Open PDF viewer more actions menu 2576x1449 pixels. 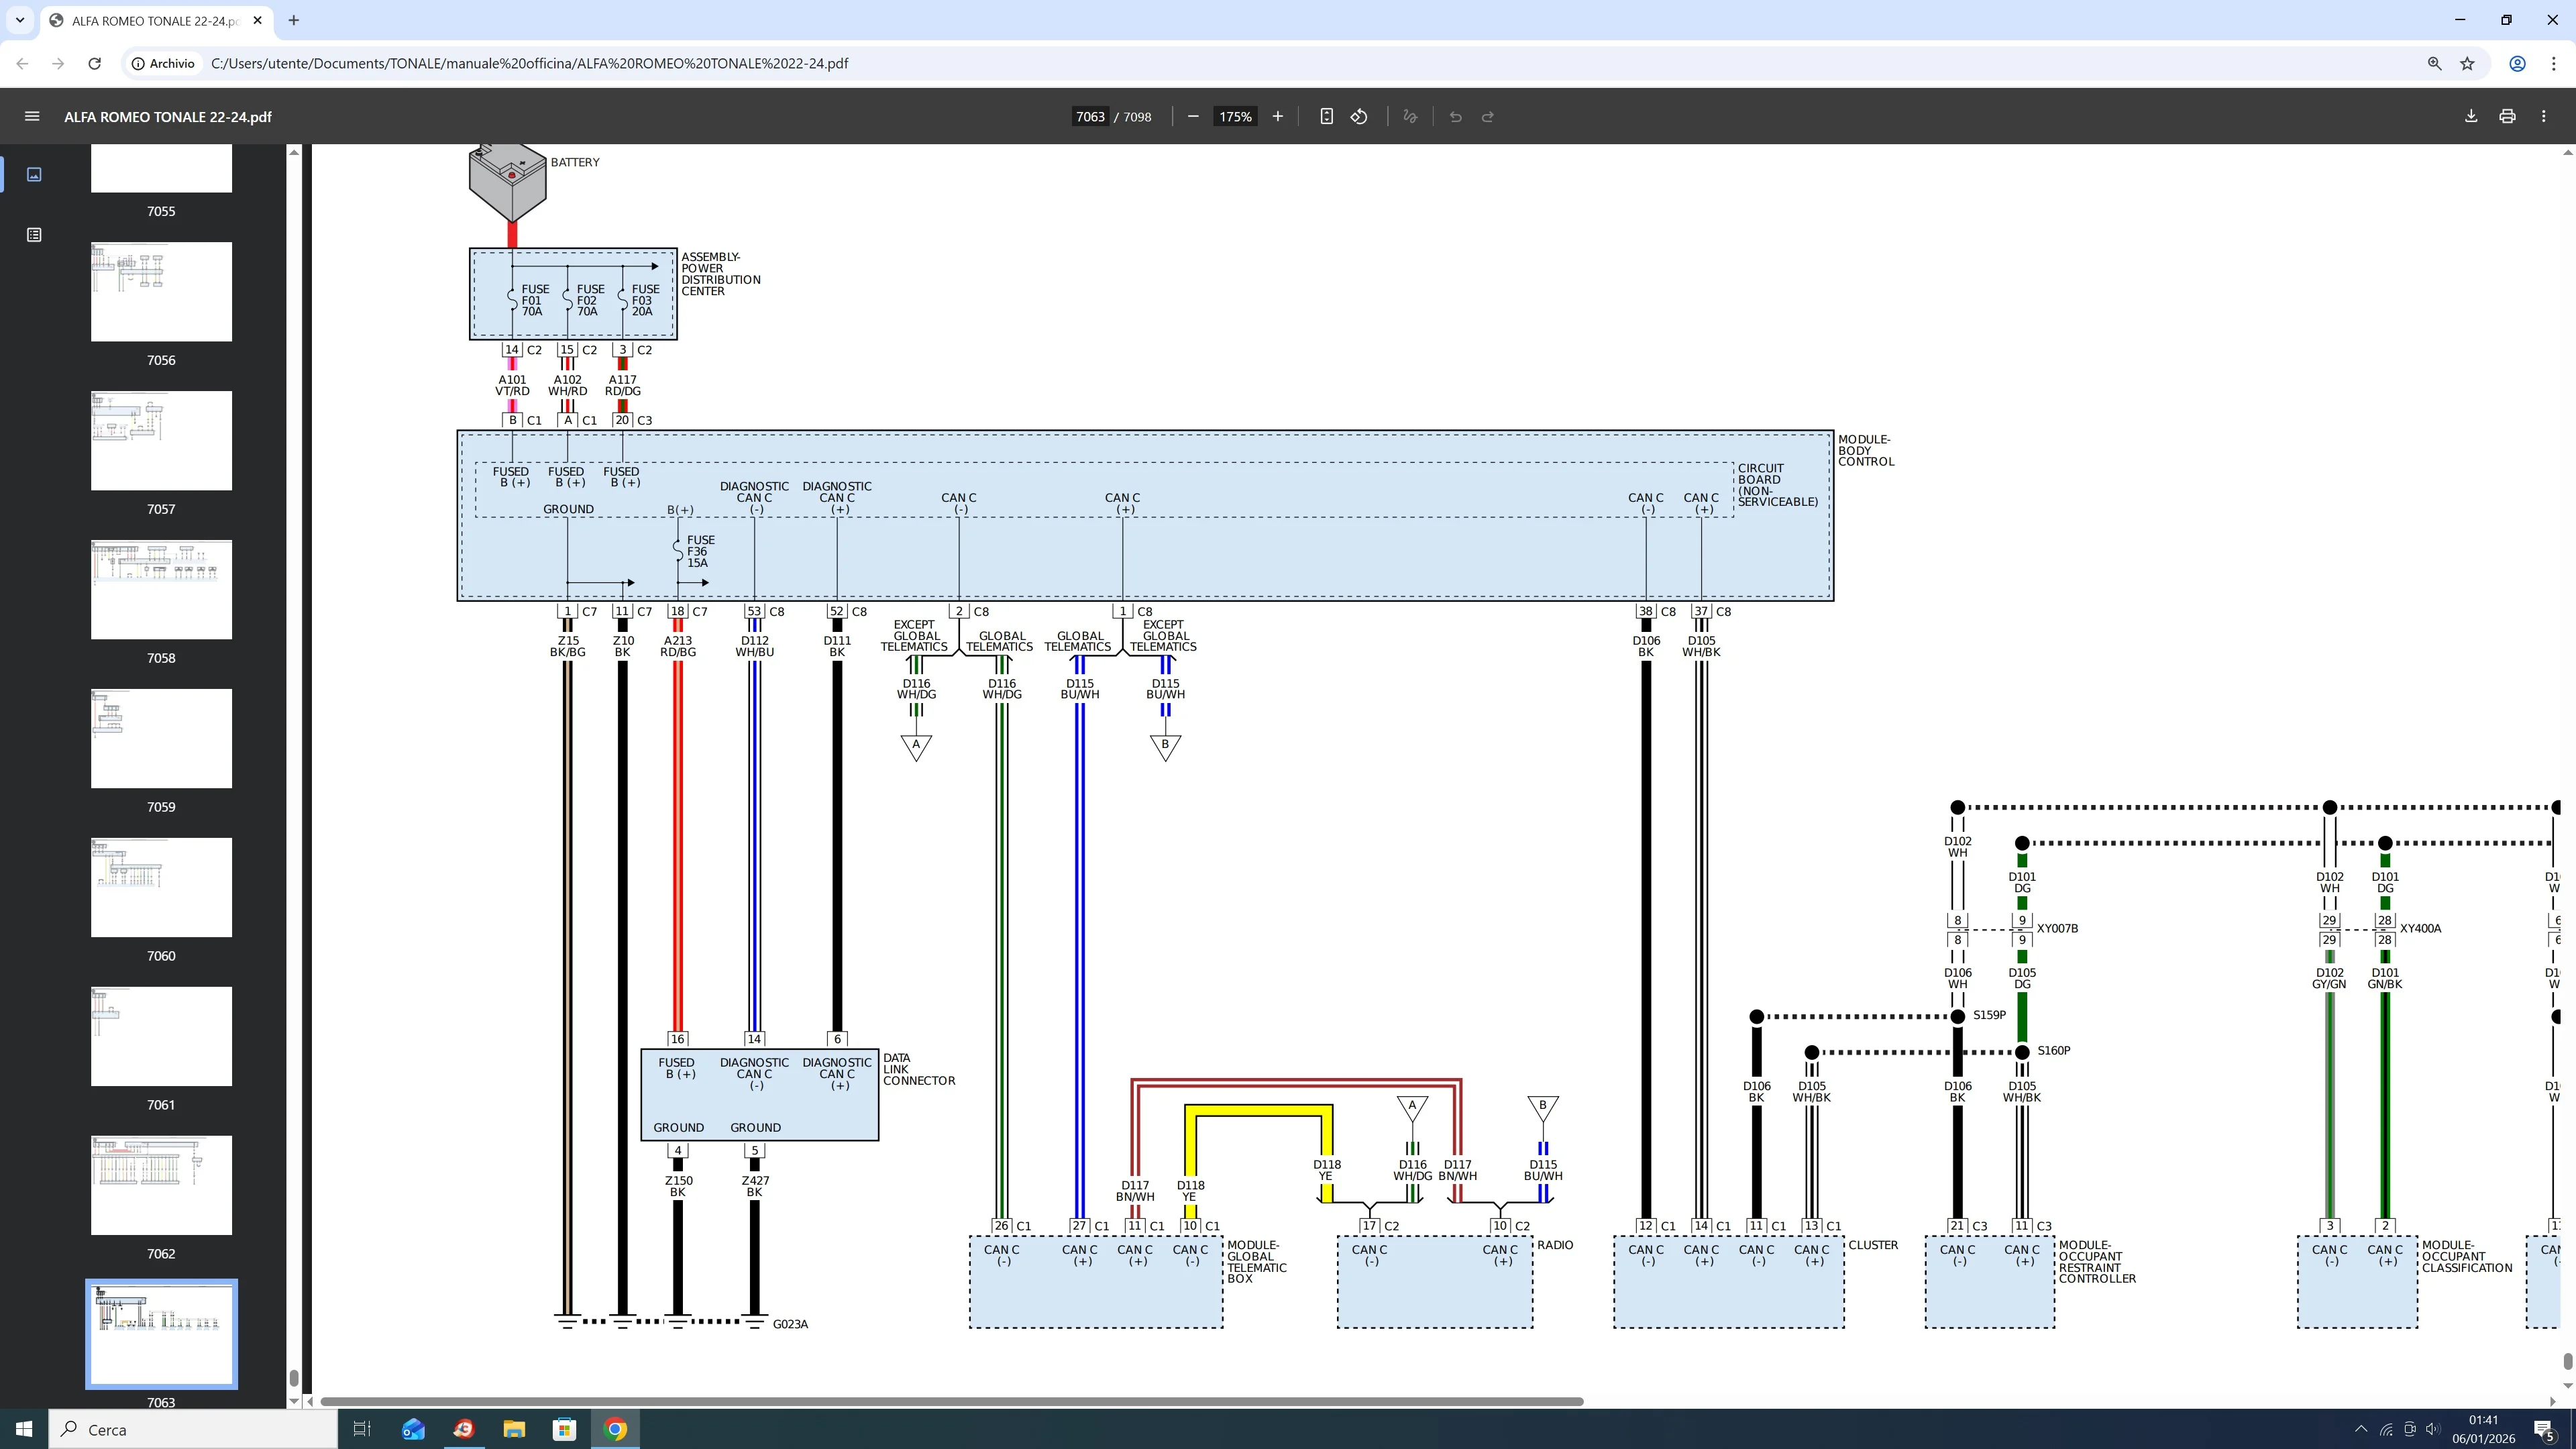coord(2544,117)
